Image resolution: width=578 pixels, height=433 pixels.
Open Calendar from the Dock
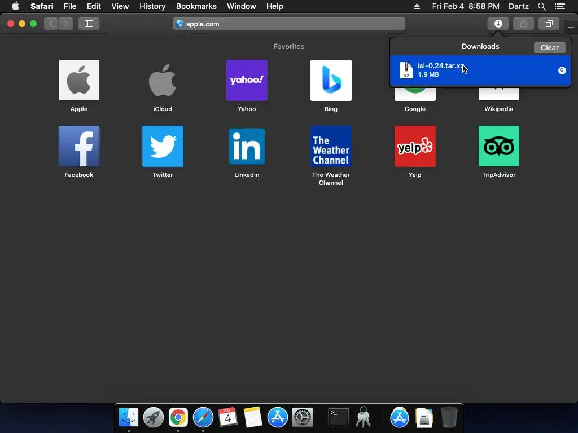click(x=227, y=418)
